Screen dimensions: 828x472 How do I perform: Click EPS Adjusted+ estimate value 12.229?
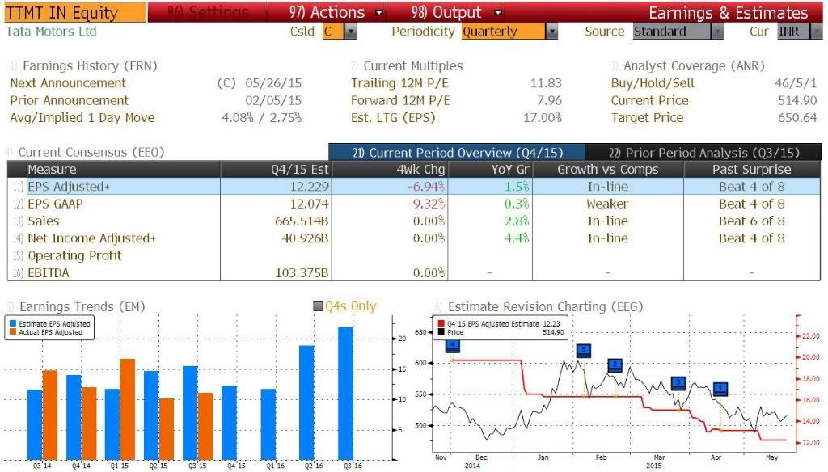[309, 187]
